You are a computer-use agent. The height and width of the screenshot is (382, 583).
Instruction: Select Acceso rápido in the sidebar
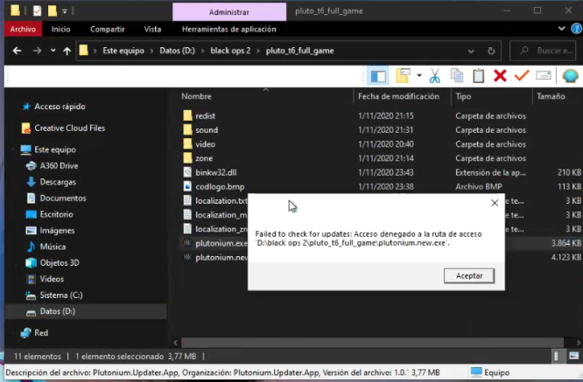[x=60, y=107]
